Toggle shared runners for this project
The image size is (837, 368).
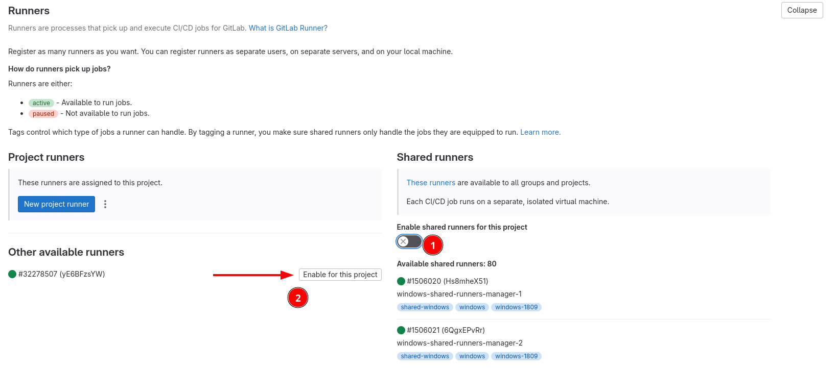pos(409,241)
